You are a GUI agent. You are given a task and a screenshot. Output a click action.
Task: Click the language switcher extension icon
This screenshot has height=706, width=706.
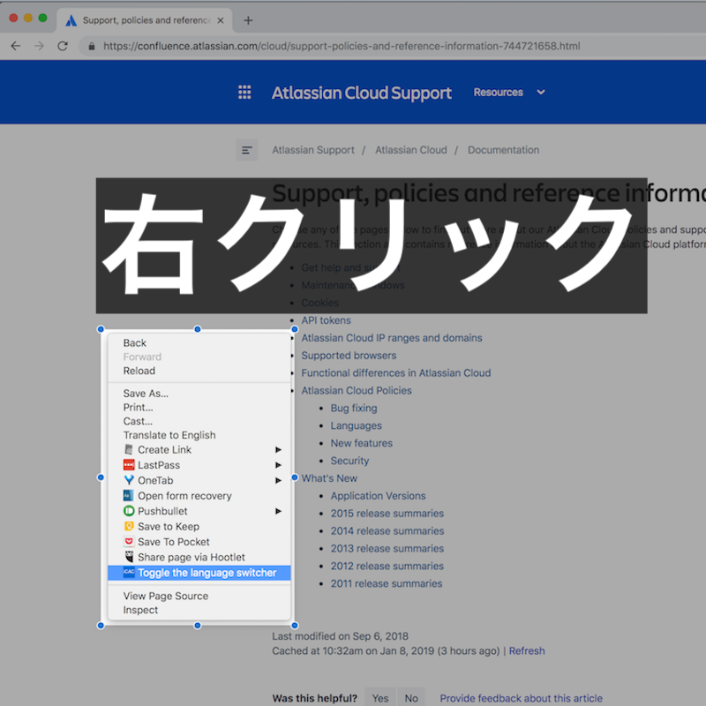(129, 572)
